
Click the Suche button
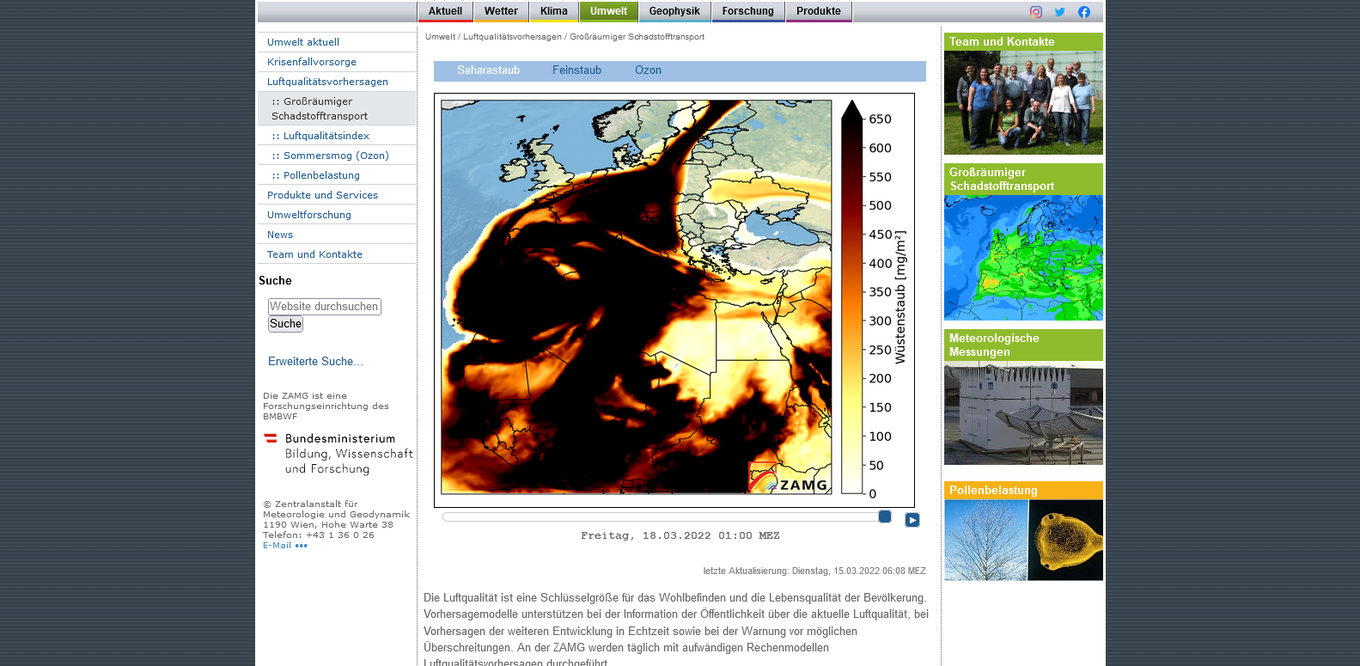coord(285,324)
